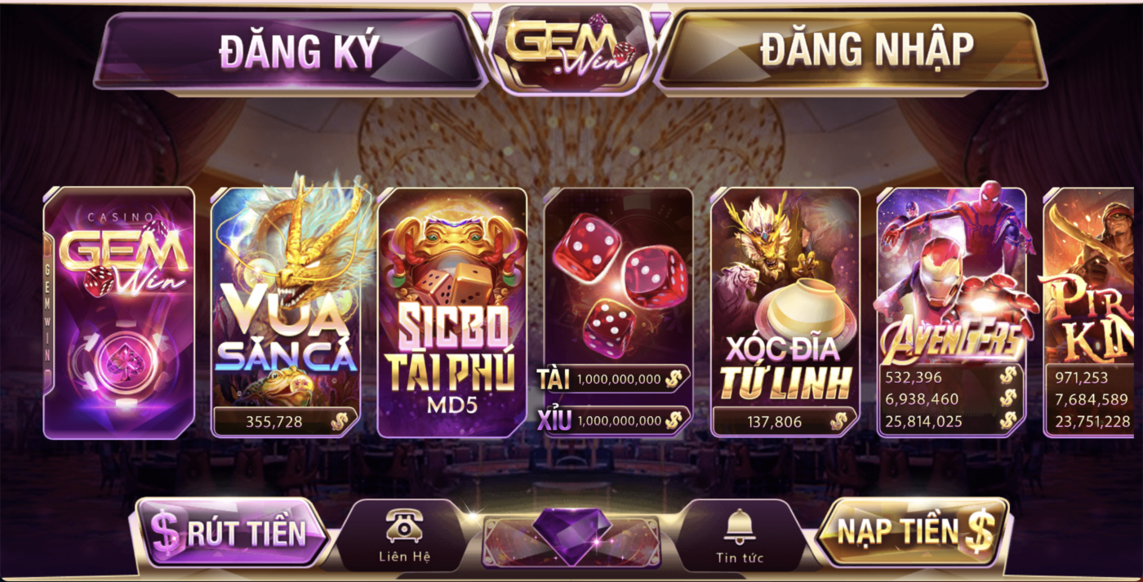1143x582 pixels.
Task: Open the Avengers slot game card
Action: (x=951, y=312)
